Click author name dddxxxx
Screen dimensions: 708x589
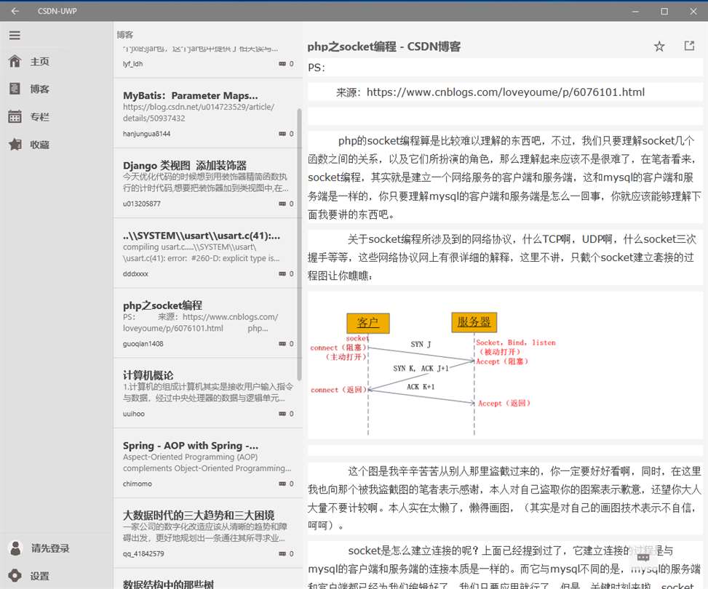click(135, 273)
